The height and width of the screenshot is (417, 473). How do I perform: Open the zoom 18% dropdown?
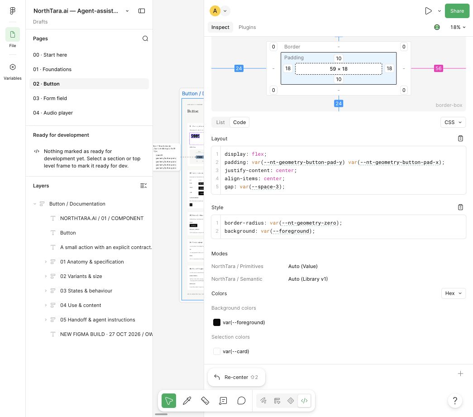click(x=458, y=27)
